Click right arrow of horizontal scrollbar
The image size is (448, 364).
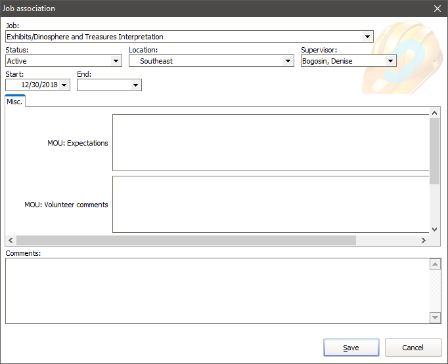424,241
